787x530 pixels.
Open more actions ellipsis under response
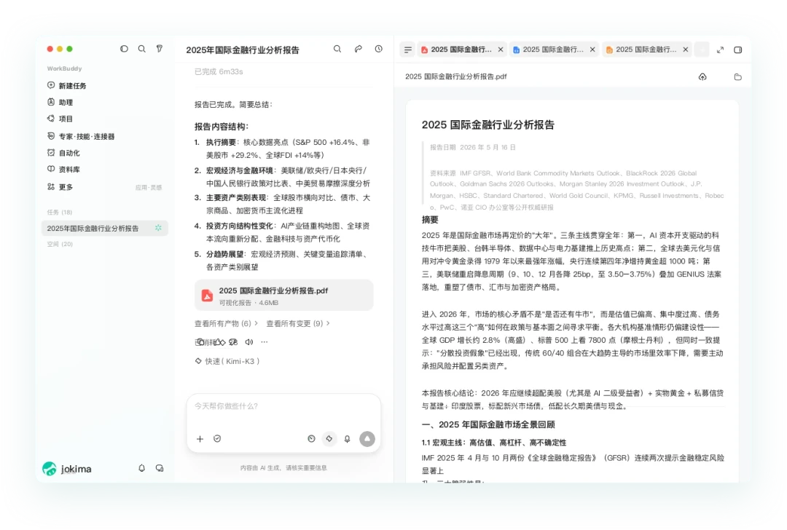pyautogui.click(x=265, y=342)
